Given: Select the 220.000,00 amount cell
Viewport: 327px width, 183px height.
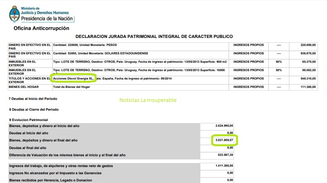Looking at the screenshot, I should (303, 45).
